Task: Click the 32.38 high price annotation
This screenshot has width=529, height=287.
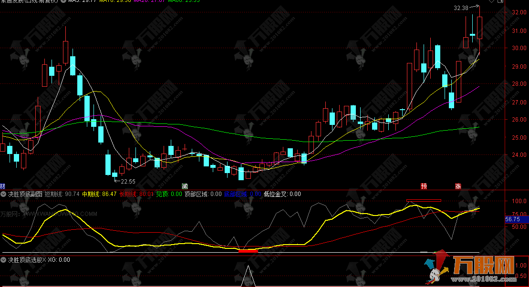Action: 461,8
